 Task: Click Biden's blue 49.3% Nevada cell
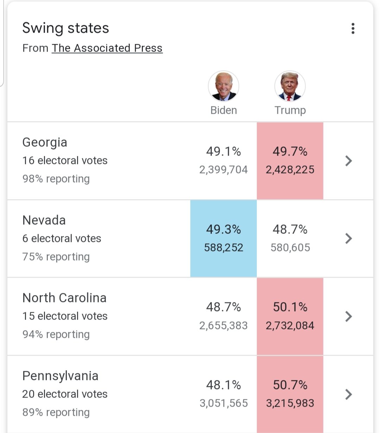223,238
